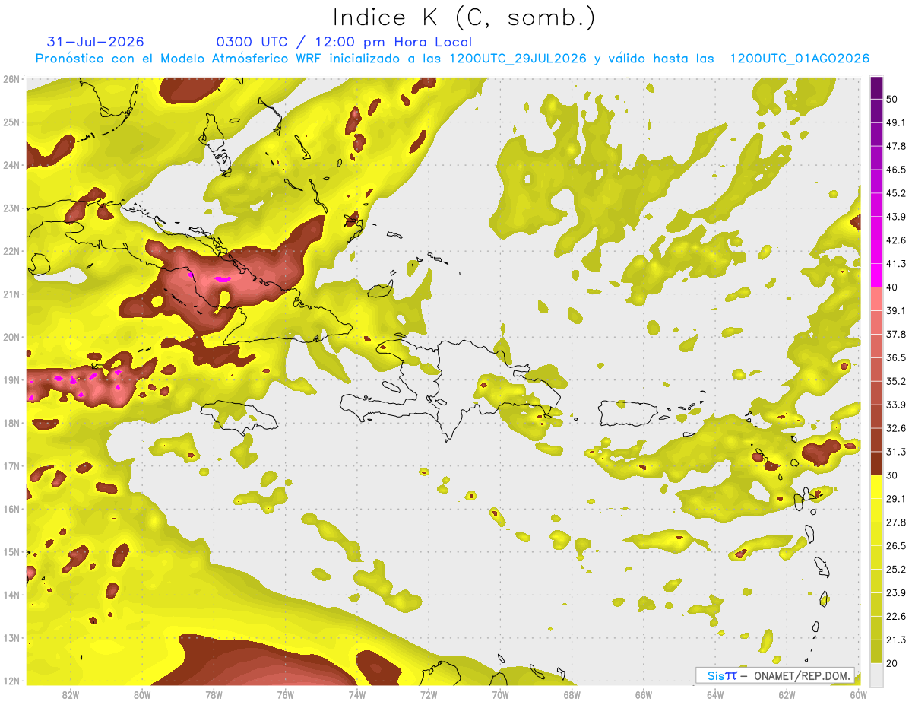Click the latitude label "16N"
The image size is (912, 705).
[x=11, y=509]
